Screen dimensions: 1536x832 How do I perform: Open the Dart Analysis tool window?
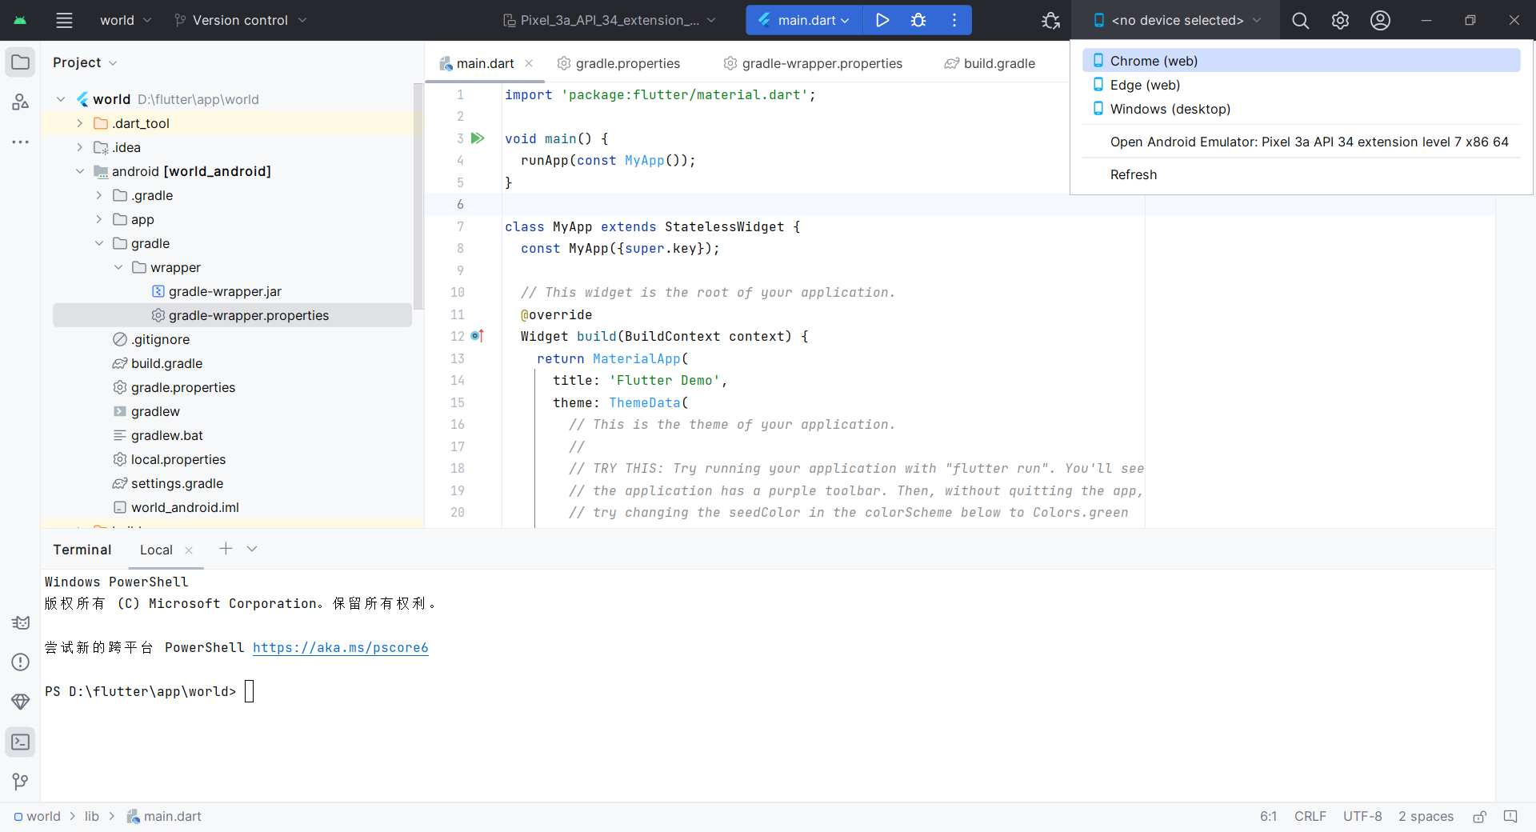tap(20, 622)
